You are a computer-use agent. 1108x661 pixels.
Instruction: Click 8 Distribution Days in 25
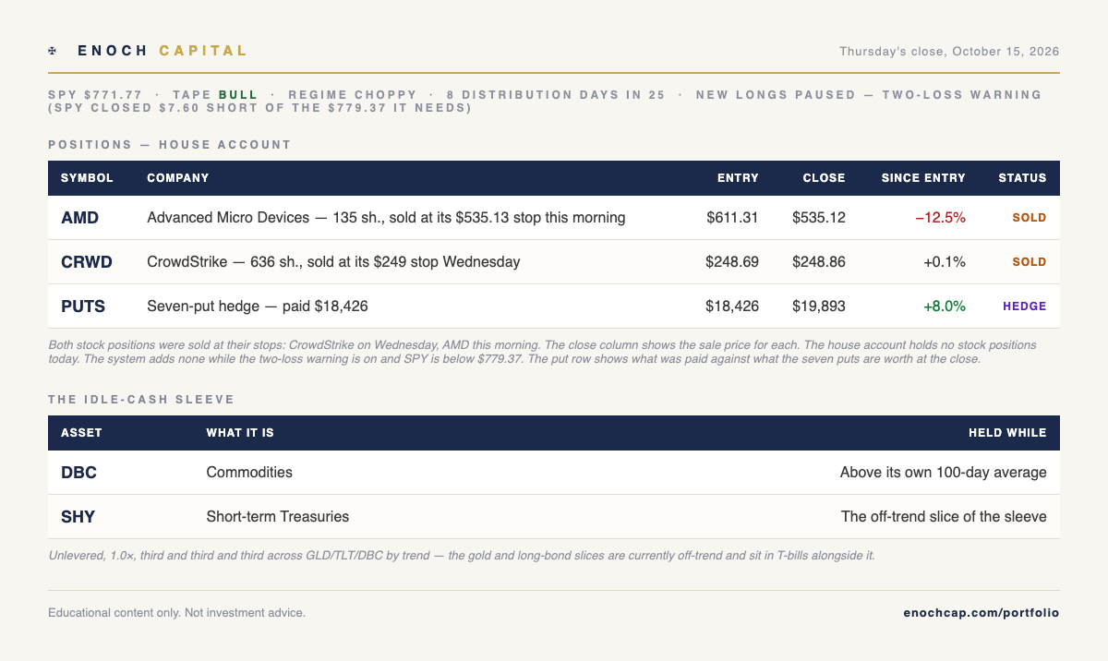point(556,95)
